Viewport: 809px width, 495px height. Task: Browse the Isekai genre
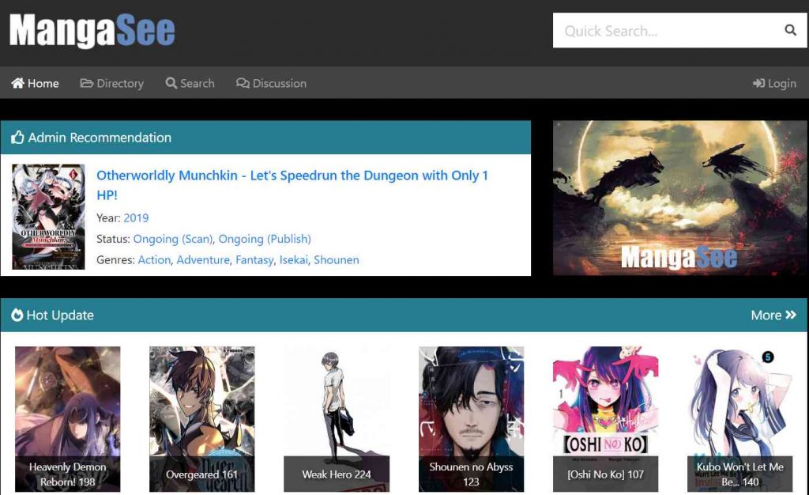[293, 259]
